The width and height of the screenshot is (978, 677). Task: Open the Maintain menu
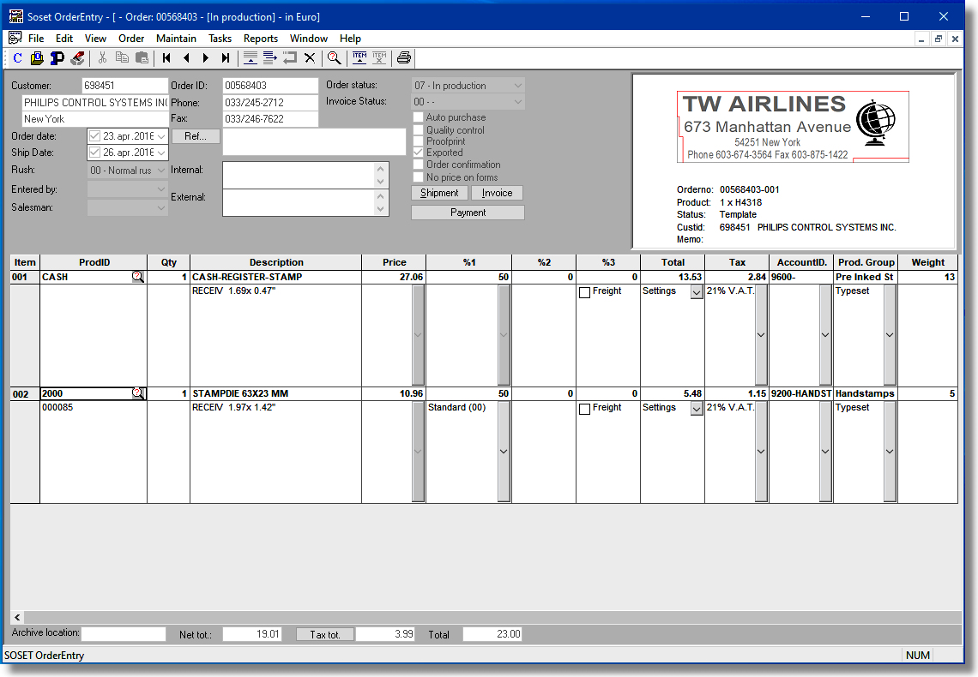pos(176,39)
